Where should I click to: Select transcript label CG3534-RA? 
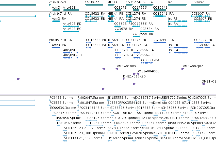(x=149, y=29)
